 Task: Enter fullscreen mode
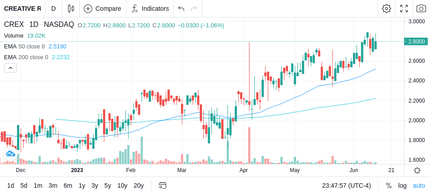click(x=404, y=9)
